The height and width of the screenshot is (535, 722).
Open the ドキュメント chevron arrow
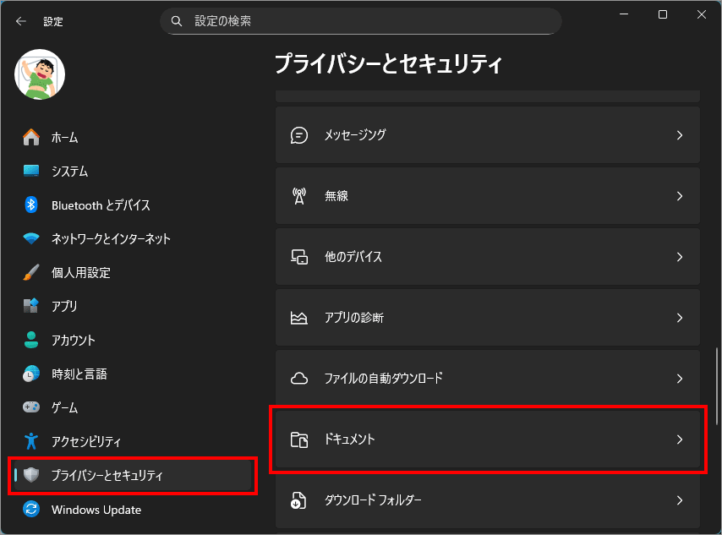click(x=680, y=439)
